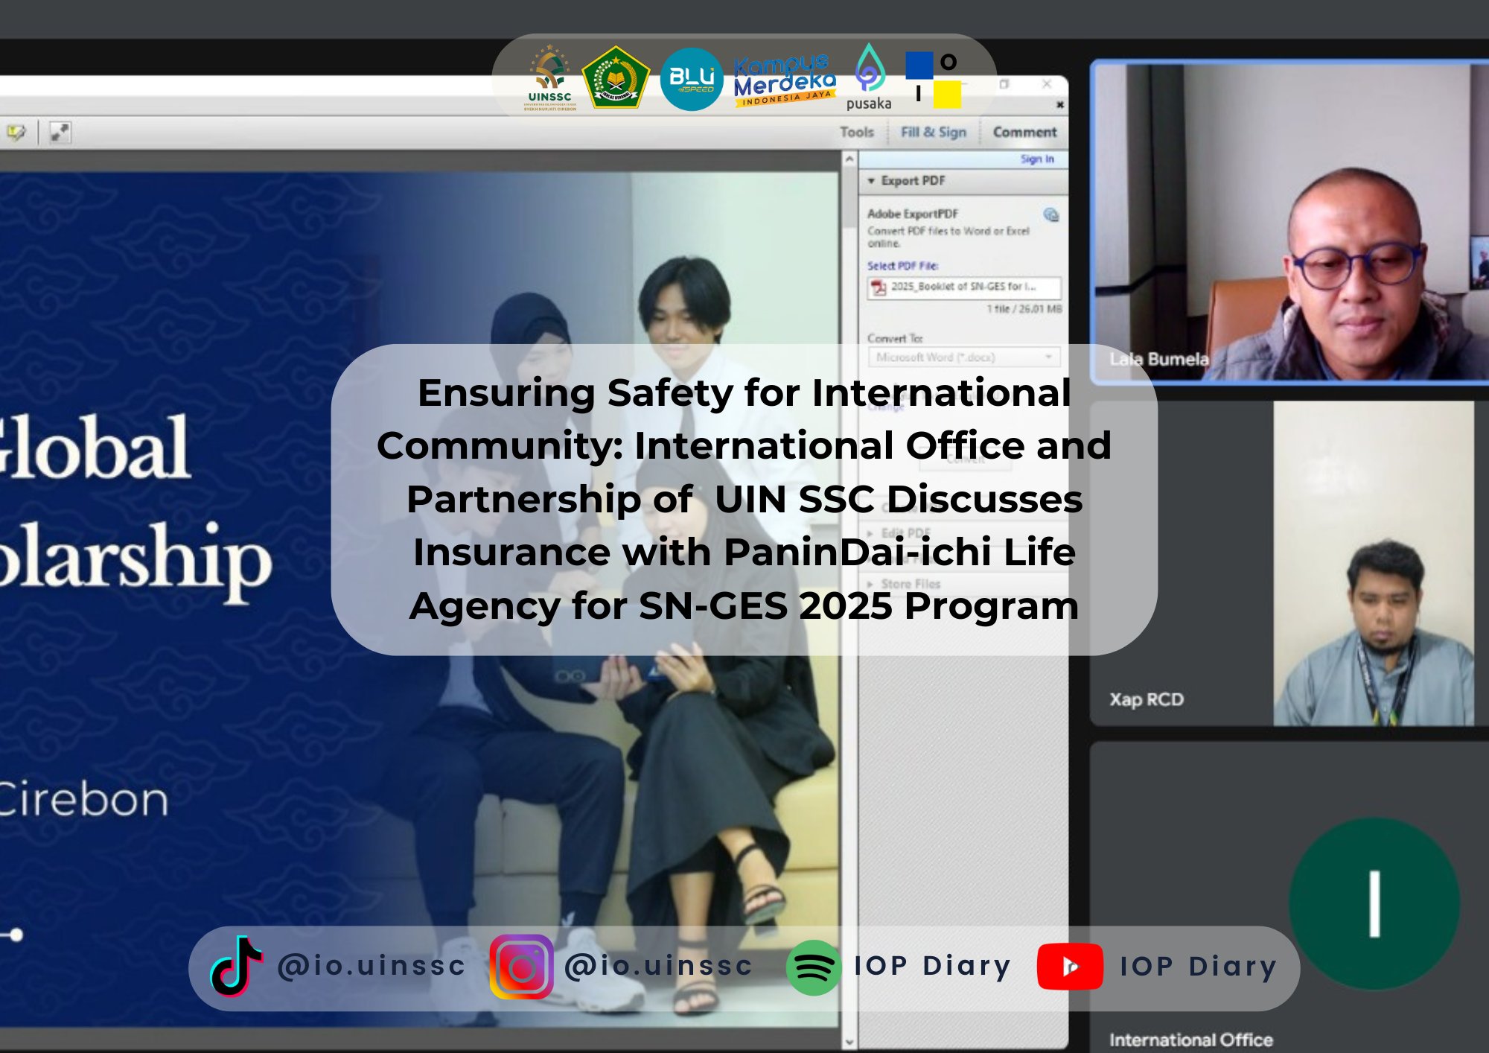The width and height of the screenshot is (1489, 1053).
Task: Click the Kampus Merdeka logo
Action: 785,80
